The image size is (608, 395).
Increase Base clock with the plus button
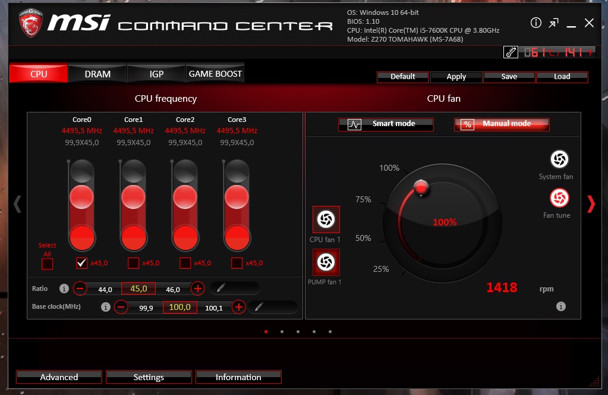pos(238,307)
